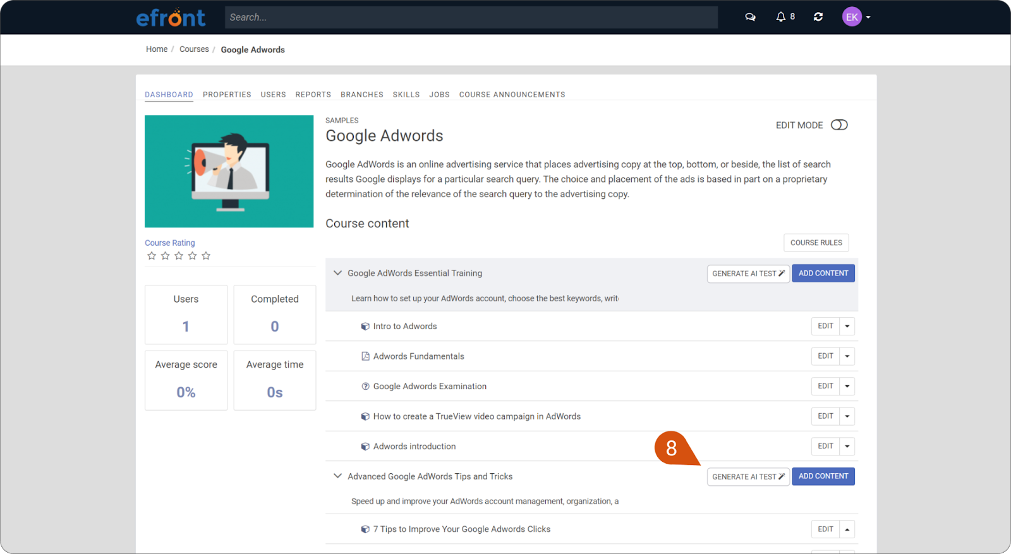Open the messages chat icon
The height and width of the screenshot is (554, 1011).
(x=750, y=17)
